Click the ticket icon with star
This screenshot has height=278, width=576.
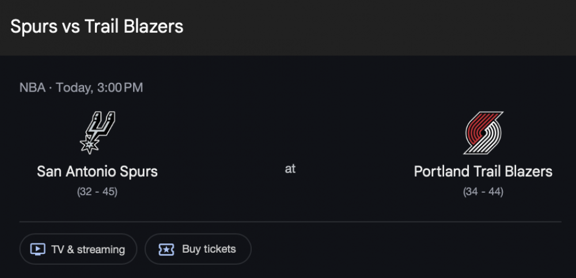click(x=166, y=249)
